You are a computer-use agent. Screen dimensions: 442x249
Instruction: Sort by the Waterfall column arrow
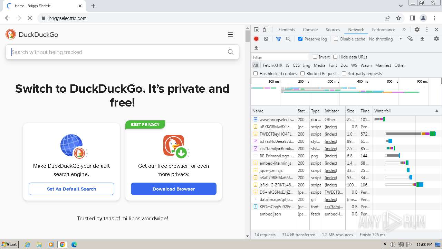(x=436, y=111)
